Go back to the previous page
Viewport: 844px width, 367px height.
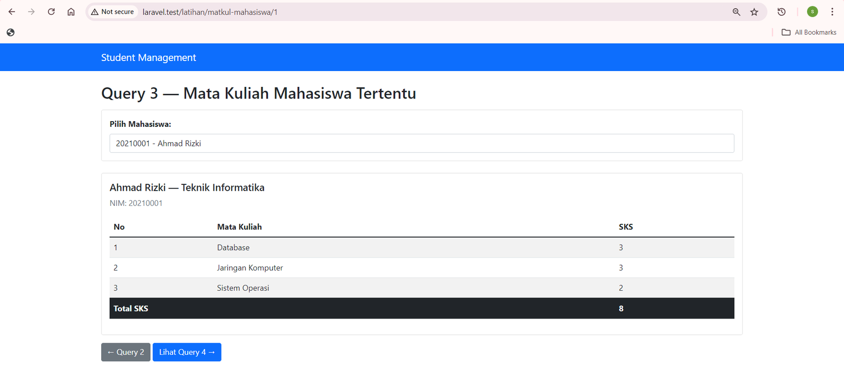click(x=12, y=12)
